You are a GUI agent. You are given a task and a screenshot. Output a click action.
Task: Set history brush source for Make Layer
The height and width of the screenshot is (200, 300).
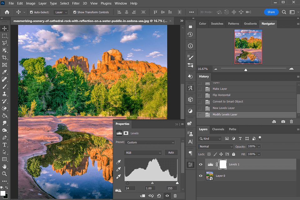click(200, 89)
